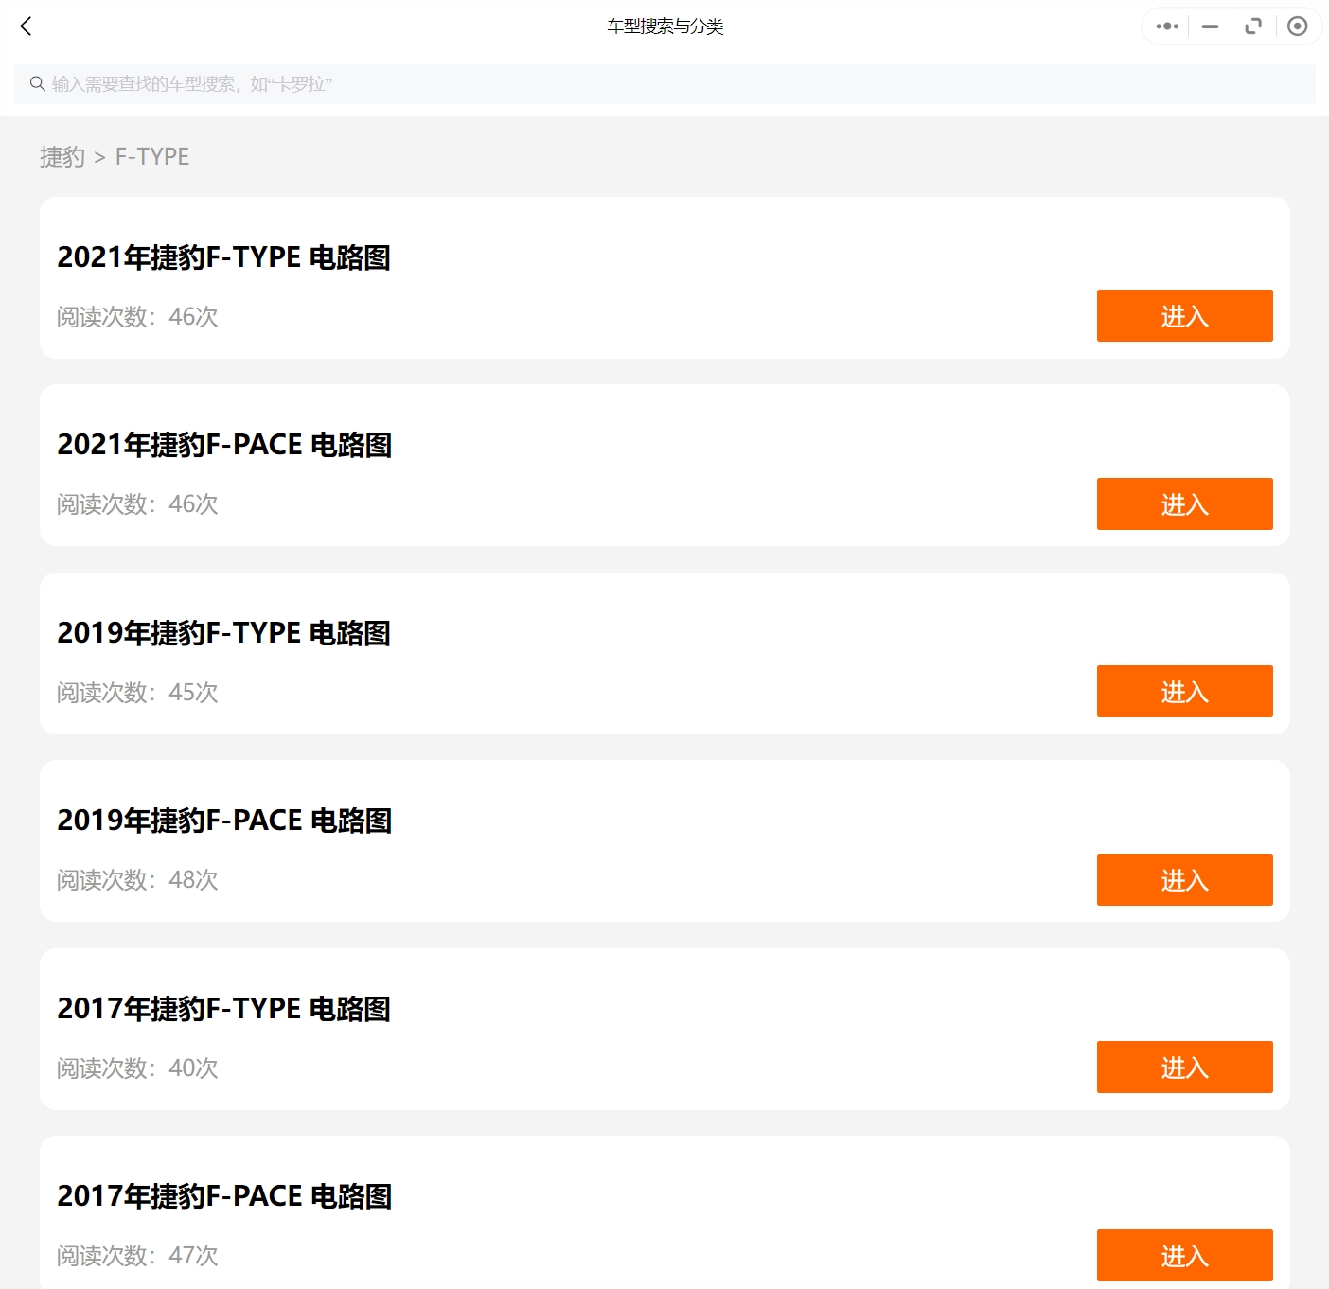Image resolution: width=1329 pixels, height=1289 pixels.
Task: Click the minimize dash icon
Action: tap(1210, 26)
